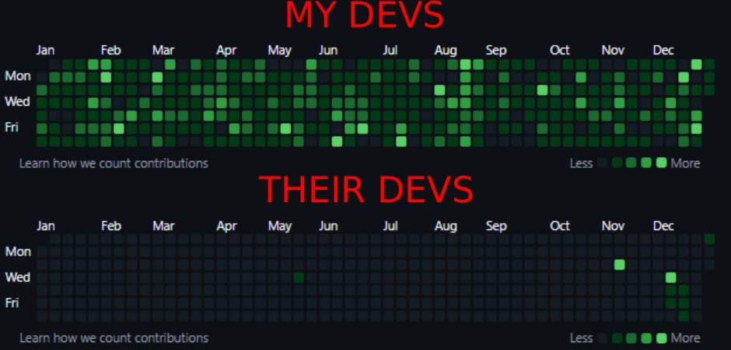Click the 'More' label in My Devs legend
This screenshot has height=350, width=731.
[x=685, y=163]
